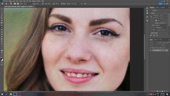The image size is (170, 96).
Task: Open the Sample dropdown showing Current Layer
Action: pyautogui.click(x=75, y=4)
